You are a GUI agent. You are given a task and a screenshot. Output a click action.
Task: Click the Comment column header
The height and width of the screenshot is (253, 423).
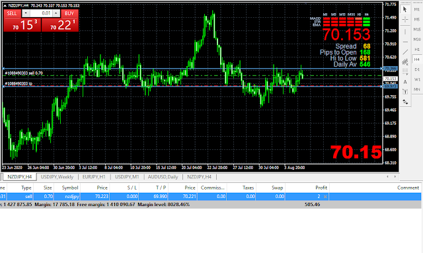pyautogui.click(x=375, y=188)
